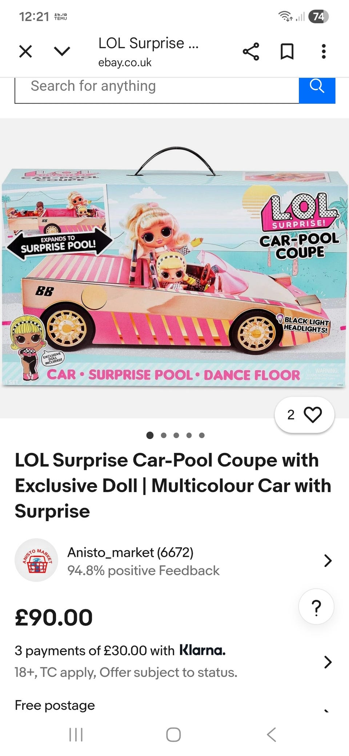
Task: Focus the Search for anything field
Action: (x=157, y=90)
